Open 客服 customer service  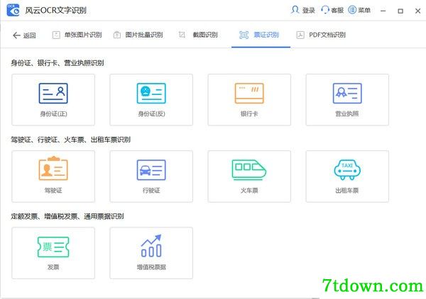(x=337, y=11)
